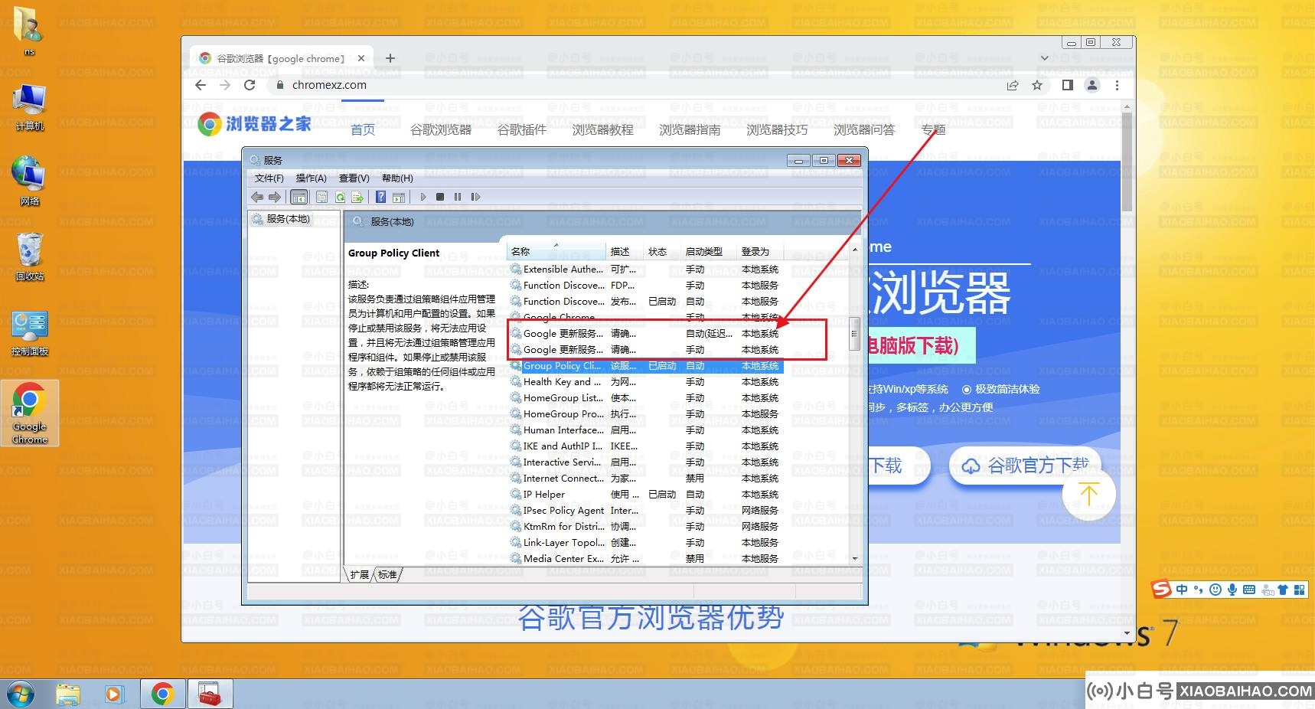Open Chrome's three-dot menu
Screen dimensions: 1315x709
(x=1117, y=85)
